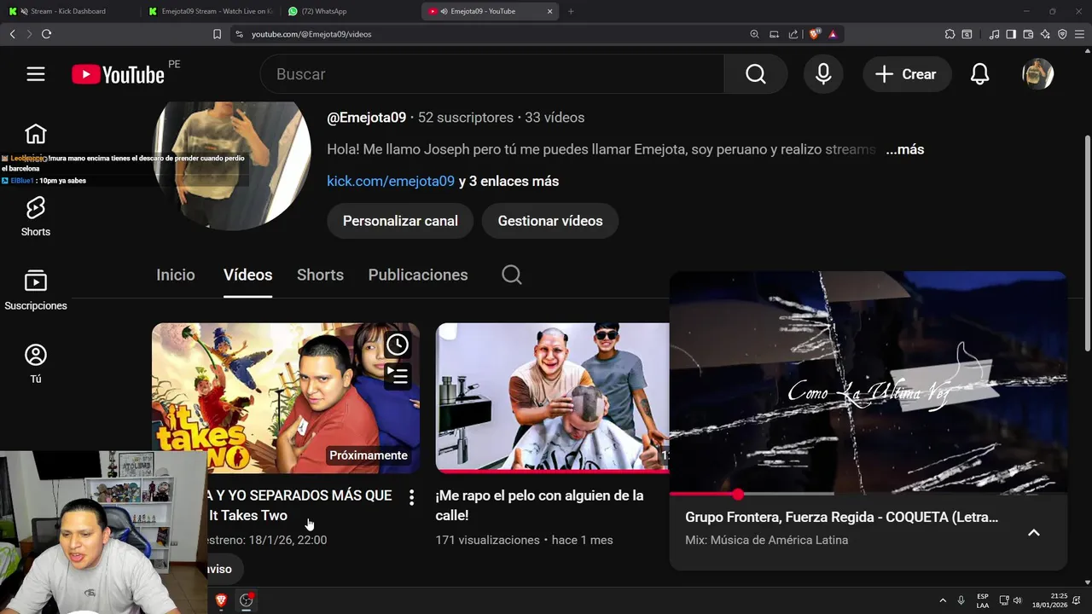Click the address bar URL

click(311, 34)
